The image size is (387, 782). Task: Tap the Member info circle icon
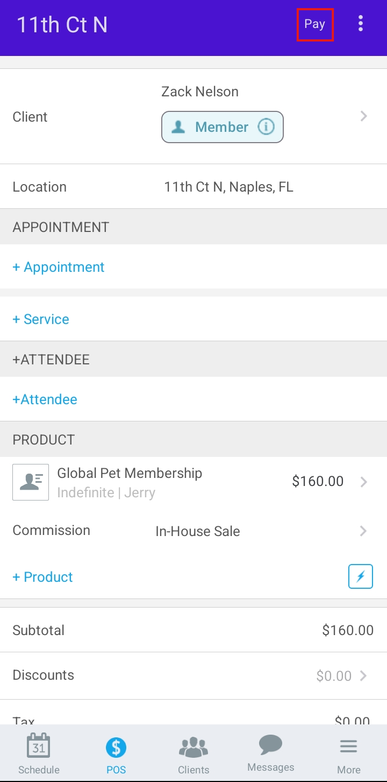point(266,127)
